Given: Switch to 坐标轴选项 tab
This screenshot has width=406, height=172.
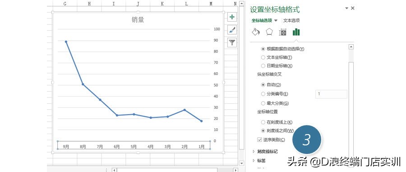Looking at the screenshot, I should pos(262,20).
